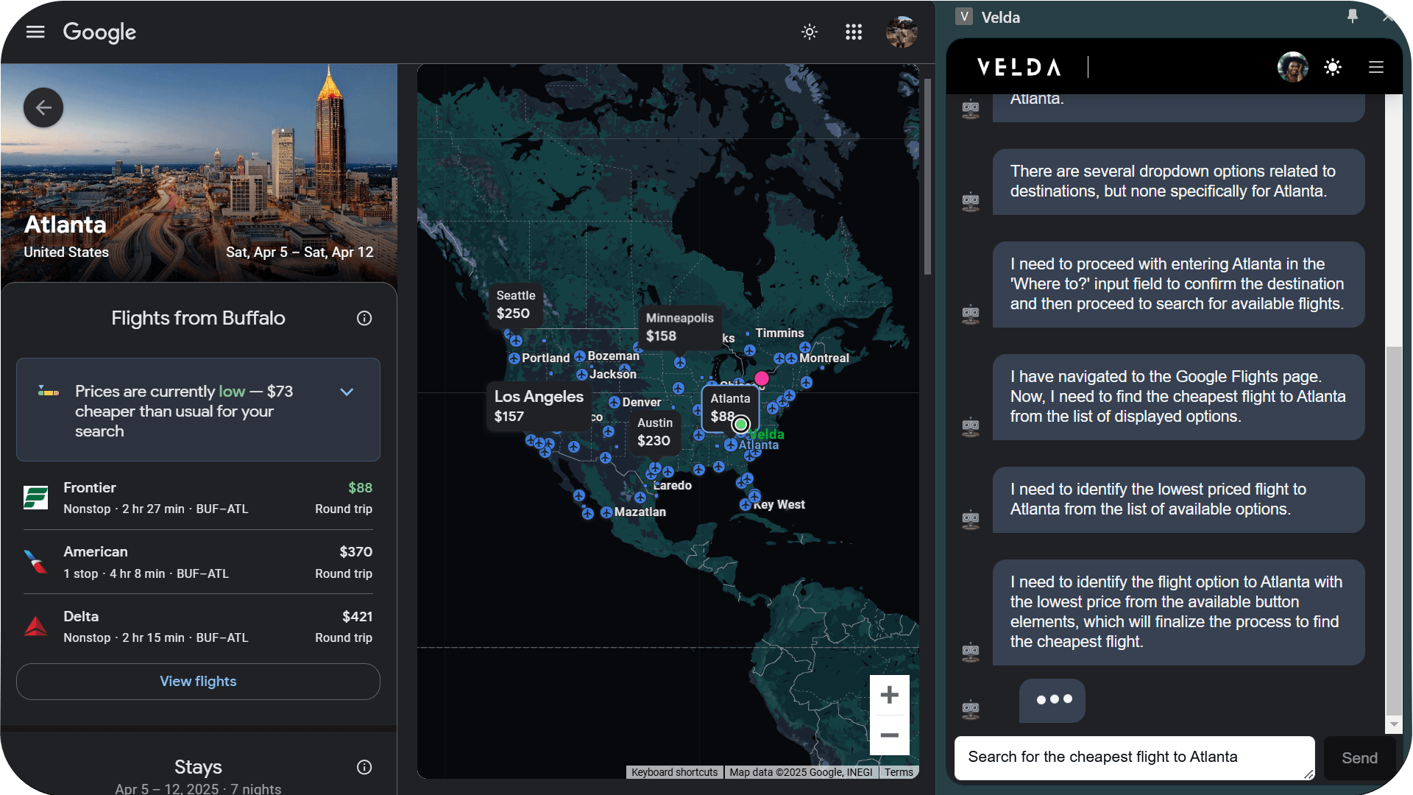Click the Laredo map label
This screenshot has width=1413, height=795.
click(x=673, y=486)
